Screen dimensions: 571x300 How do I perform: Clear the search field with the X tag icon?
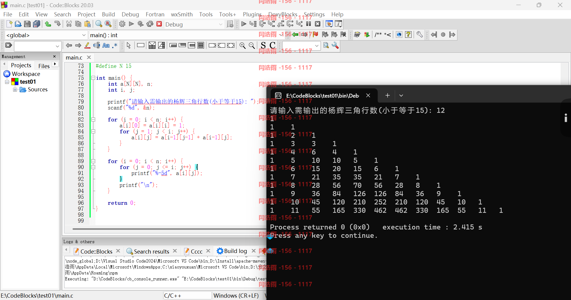click(9, 46)
